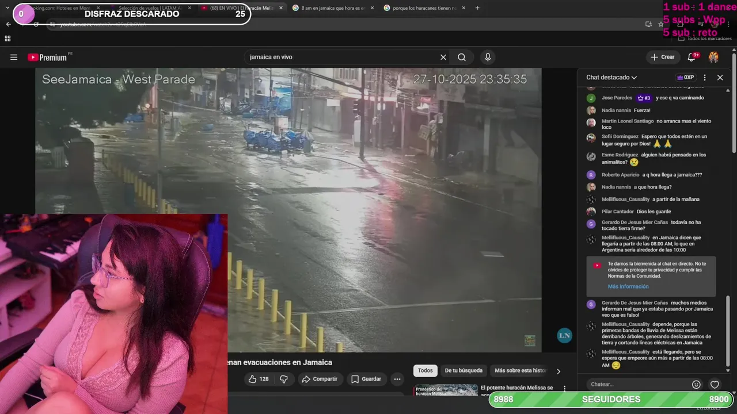Open more video actions (three dots)
This screenshot has width=737, height=414.
coord(397,379)
